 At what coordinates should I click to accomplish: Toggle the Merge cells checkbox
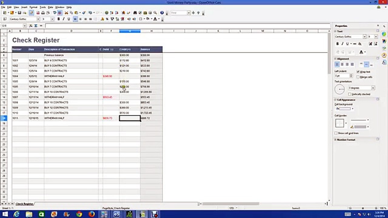click(358, 77)
